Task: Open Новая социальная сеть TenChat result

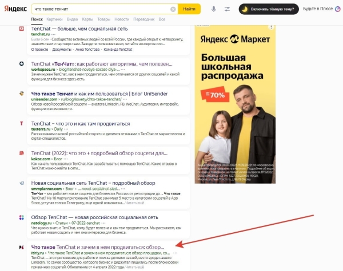Action: [x=93, y=183]
